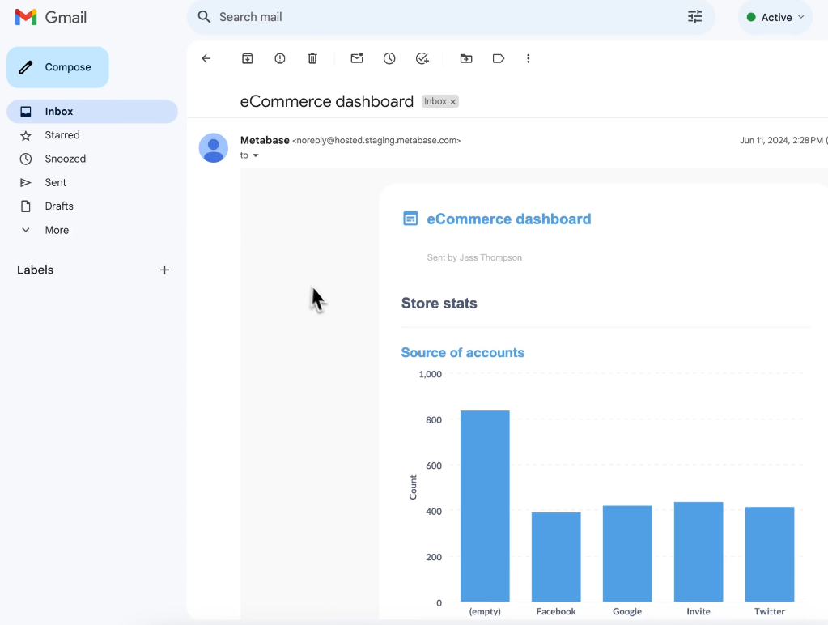
Task: Add to Tasks icon
Action: (x=422, y=58)
